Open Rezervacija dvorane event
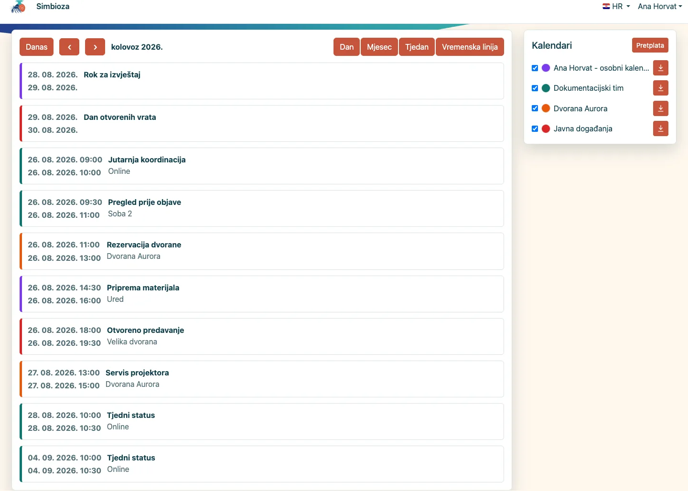Screen dimensions: 688x491 coord(262,251)
